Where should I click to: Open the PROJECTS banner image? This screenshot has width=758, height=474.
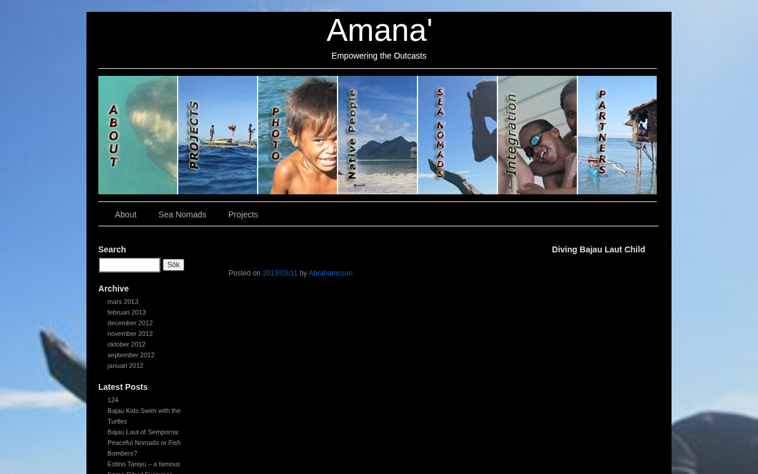pos(217,135)
